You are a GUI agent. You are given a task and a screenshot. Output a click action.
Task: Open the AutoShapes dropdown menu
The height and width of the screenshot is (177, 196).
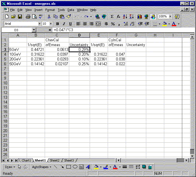(x=41, y=167)
